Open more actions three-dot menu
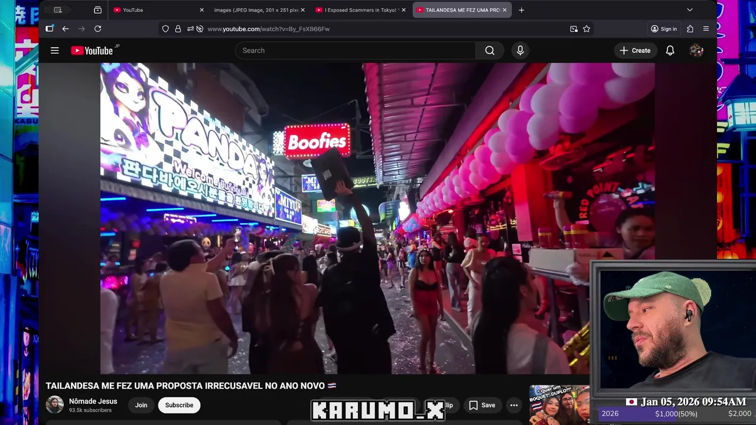This screenshot has width=756, height=425. (x=514, y=405)
